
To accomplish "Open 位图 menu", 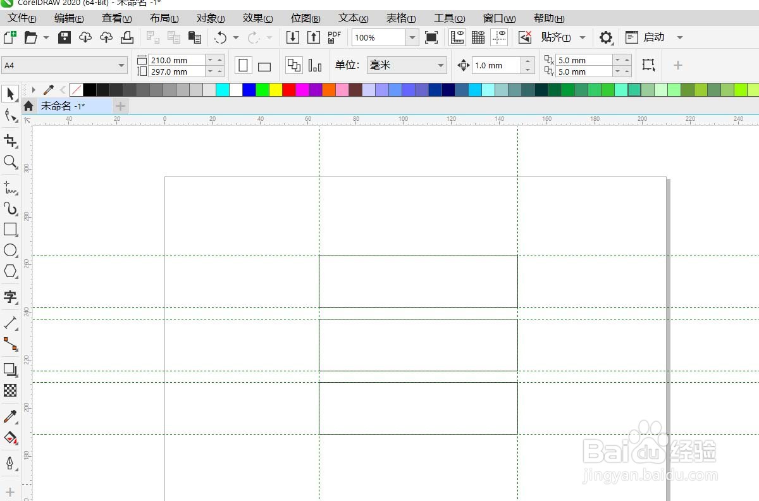I will [305, 18].
